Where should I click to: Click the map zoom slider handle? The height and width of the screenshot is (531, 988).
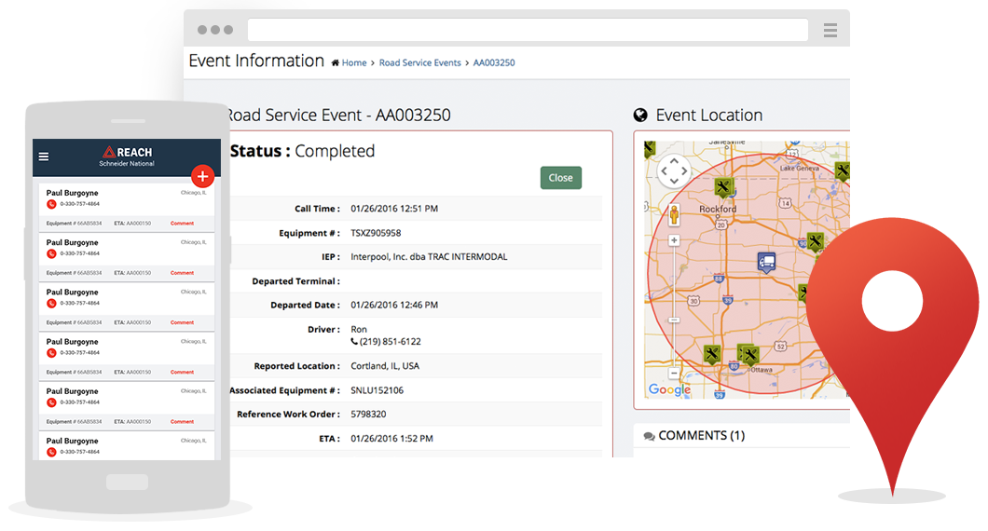pos(674,320)
